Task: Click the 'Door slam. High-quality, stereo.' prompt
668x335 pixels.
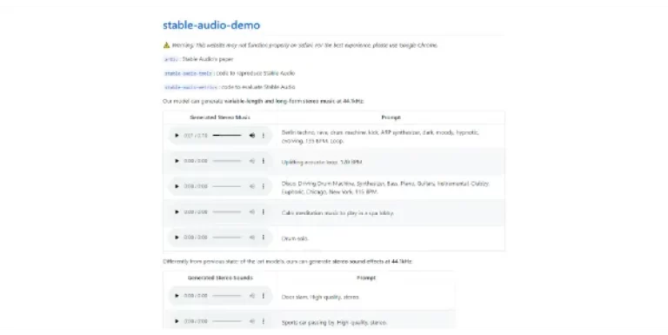Action: click(x=320, y=297)
